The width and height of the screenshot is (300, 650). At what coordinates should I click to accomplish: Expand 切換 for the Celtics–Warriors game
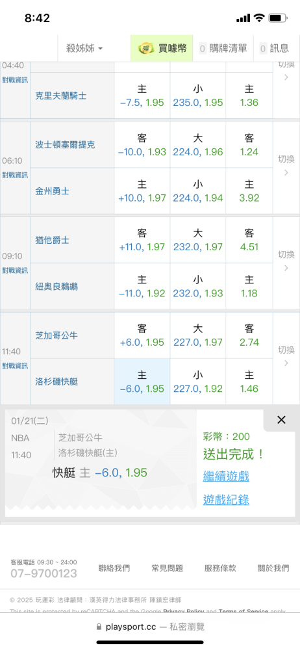(286, 166)
